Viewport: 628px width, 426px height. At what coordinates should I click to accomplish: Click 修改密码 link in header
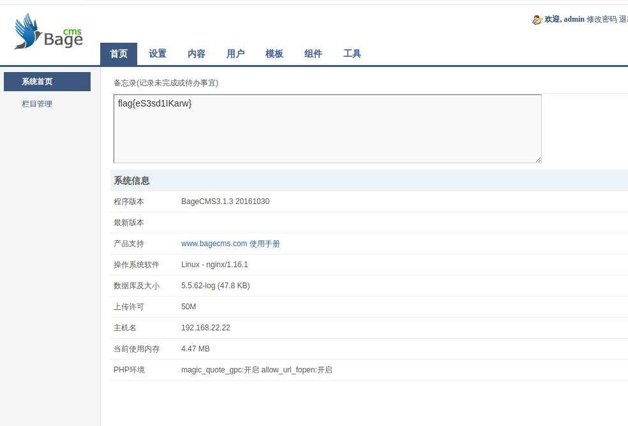(x=602, y=19)
